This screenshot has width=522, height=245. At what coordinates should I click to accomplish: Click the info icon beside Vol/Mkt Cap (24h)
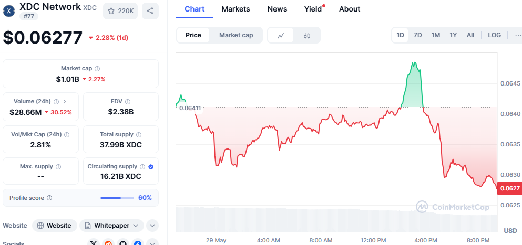67,135
